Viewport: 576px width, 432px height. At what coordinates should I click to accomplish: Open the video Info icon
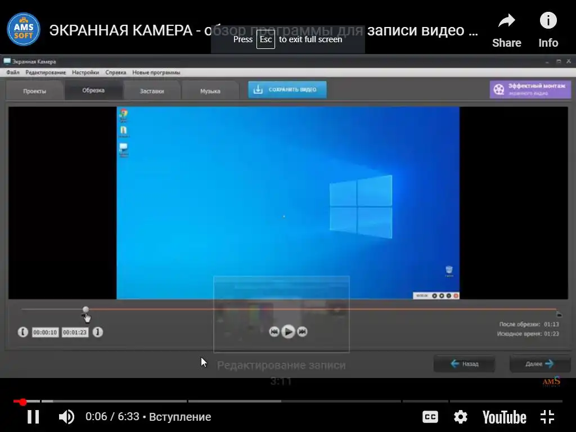[548, 20]
